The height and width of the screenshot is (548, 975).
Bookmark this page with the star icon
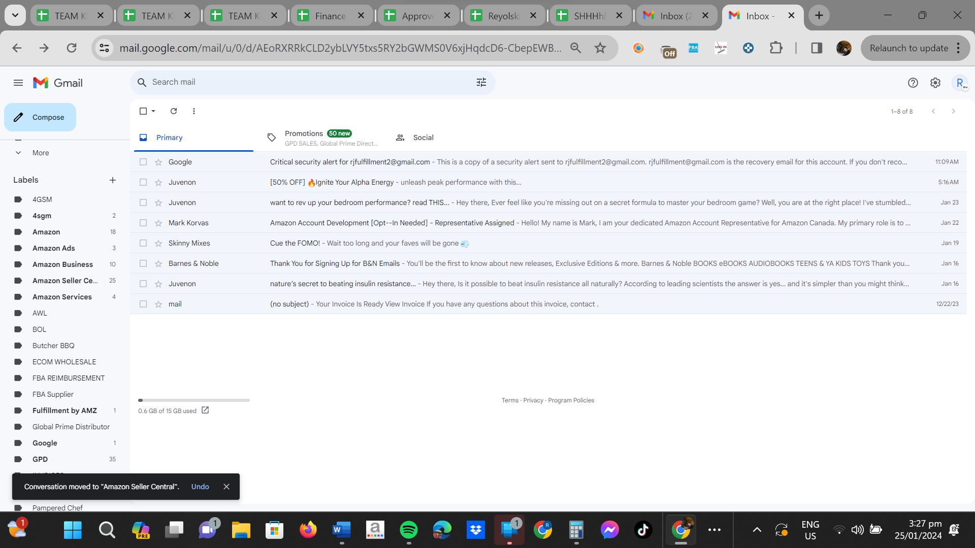pyautogui.click(x=600, y=48)
